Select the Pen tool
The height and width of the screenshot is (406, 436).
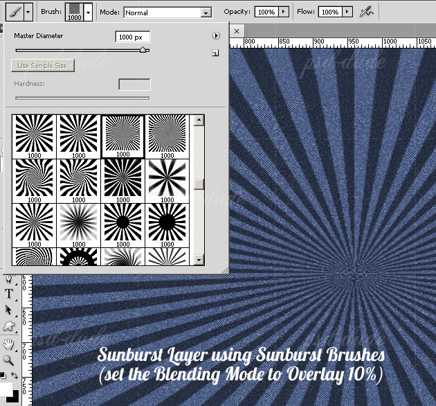click(9, 279)
